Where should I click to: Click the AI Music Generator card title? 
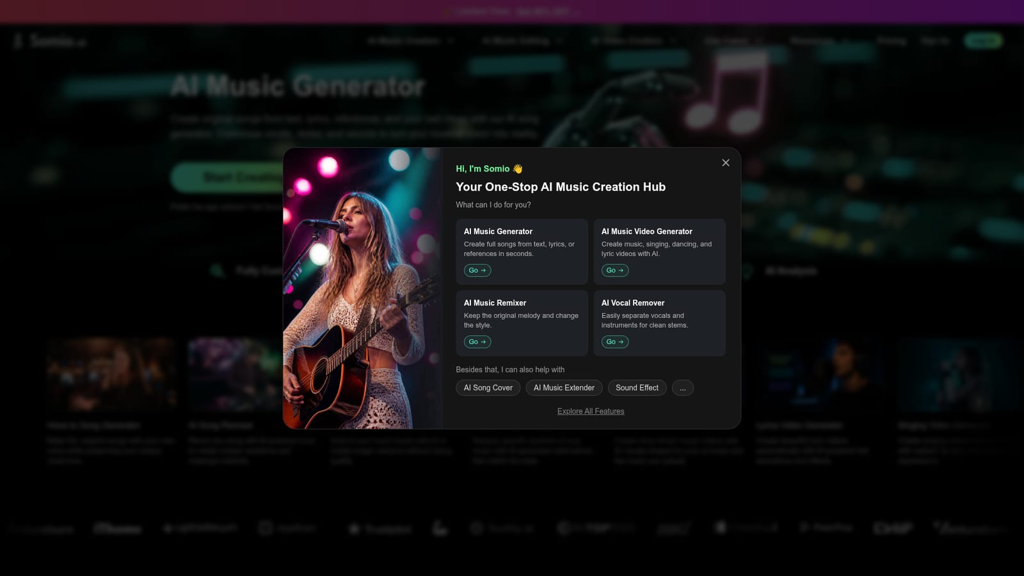tap(498, 232)
